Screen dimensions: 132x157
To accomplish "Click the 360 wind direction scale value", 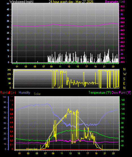I will coord(9,70).
